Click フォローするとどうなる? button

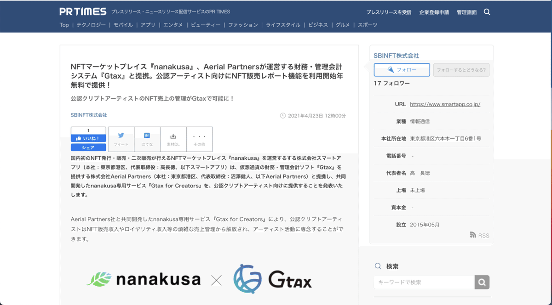coord(461,70)
